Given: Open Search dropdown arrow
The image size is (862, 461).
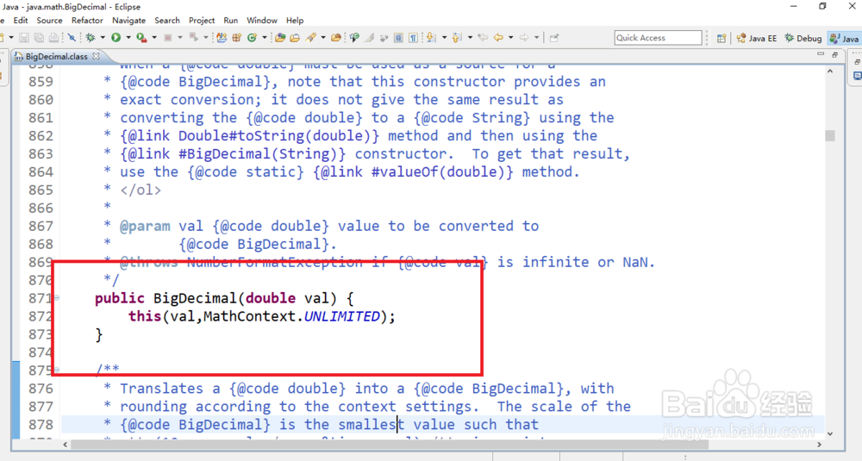Looking at the screenshot, I should [323, 38].
